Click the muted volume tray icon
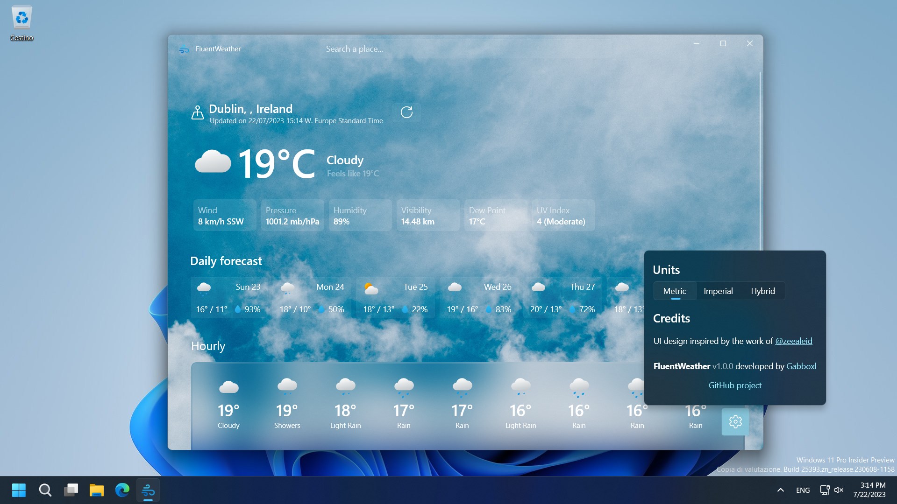Screen dimensions: 897x504 [839, 490]
